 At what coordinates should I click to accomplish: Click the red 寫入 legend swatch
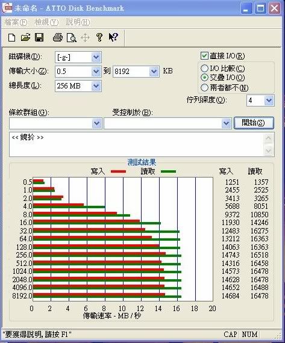[x=118, y=171]
